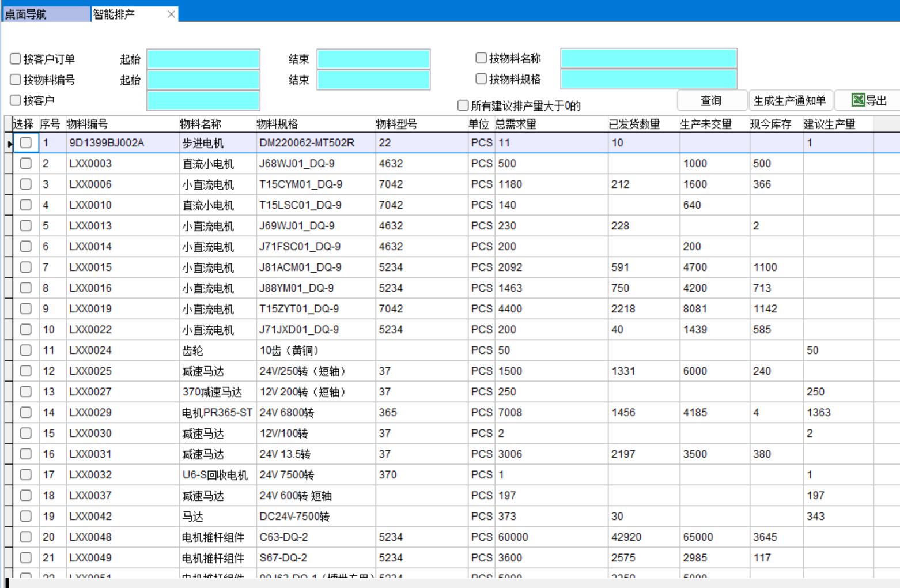Sort by the 建议生产量 column header

pos(829,124)
